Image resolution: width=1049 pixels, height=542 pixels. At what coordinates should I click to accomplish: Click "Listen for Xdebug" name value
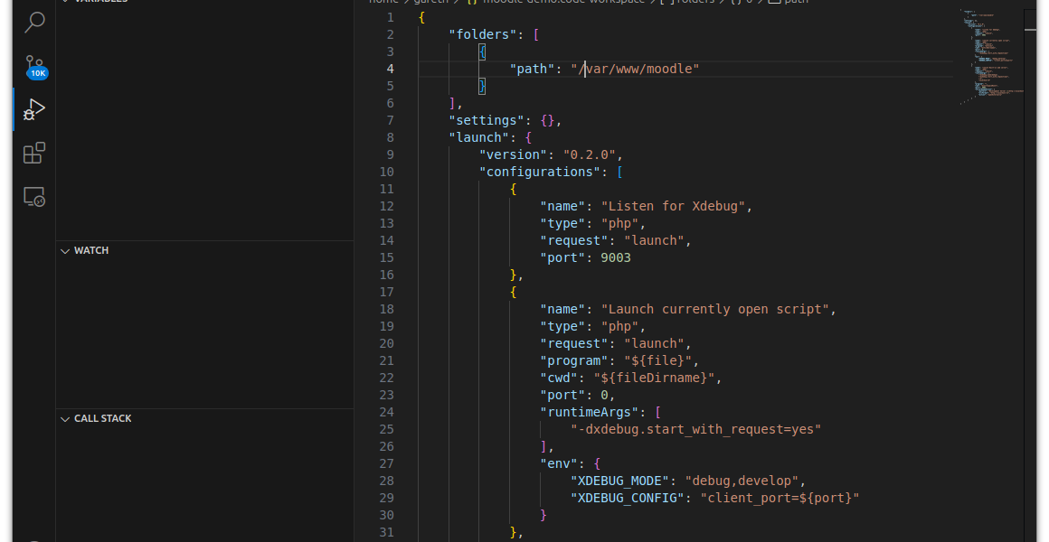point(673,207)
